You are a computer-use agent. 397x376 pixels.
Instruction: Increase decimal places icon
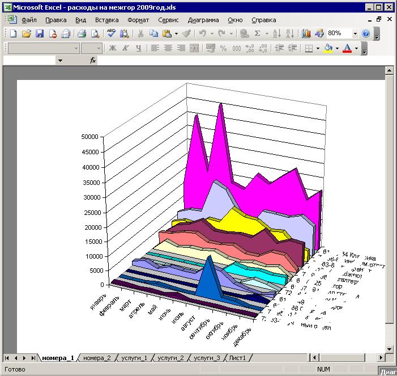250,48
